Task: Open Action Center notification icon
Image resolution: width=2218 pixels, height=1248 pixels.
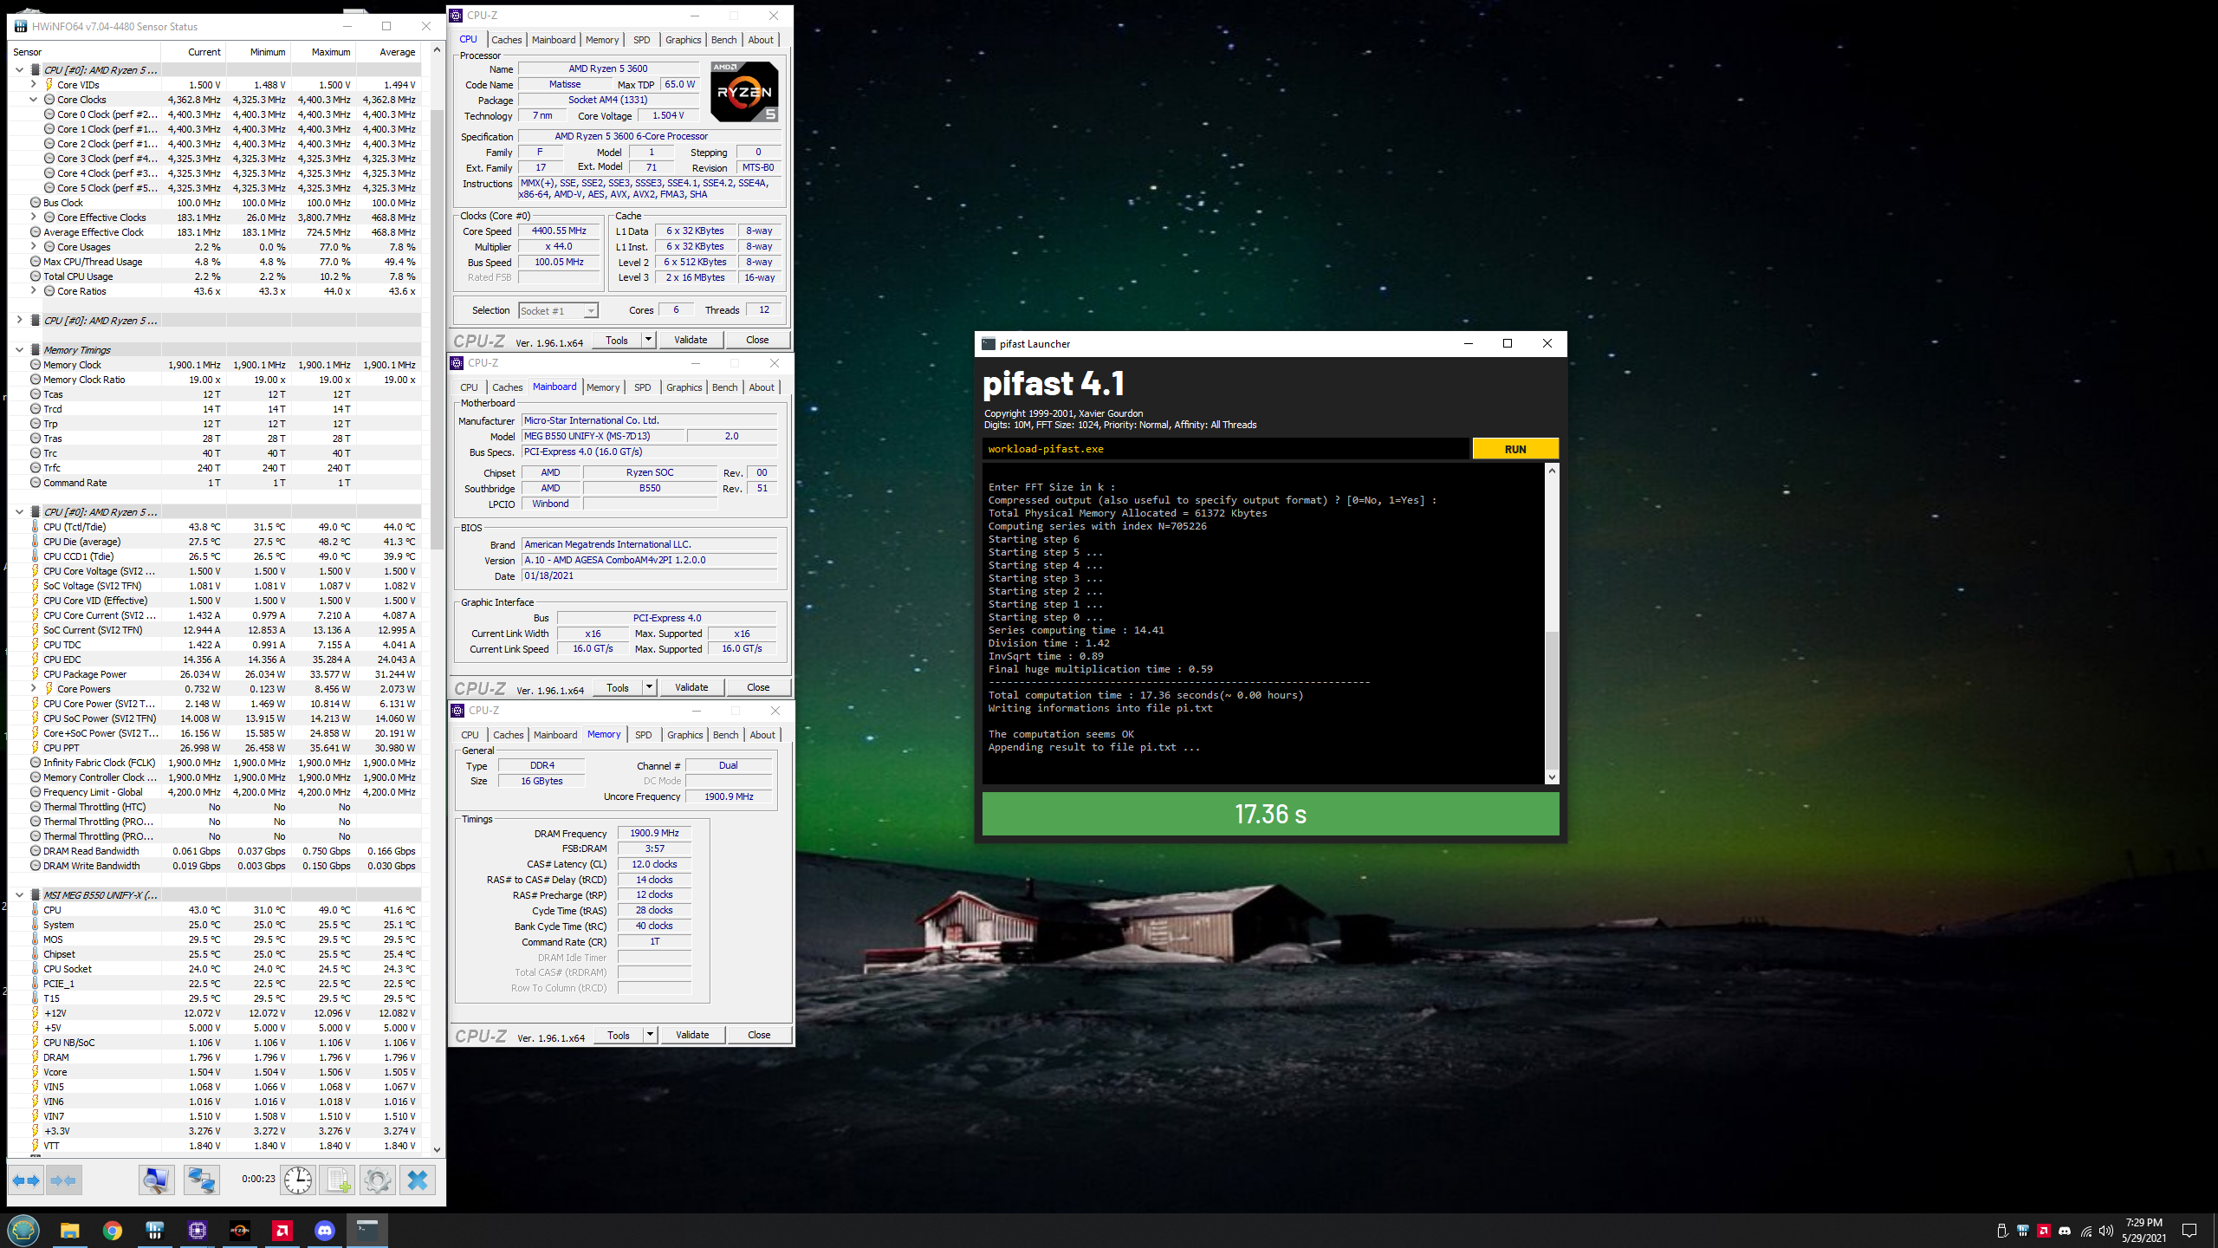Action: [2189, 1231]
